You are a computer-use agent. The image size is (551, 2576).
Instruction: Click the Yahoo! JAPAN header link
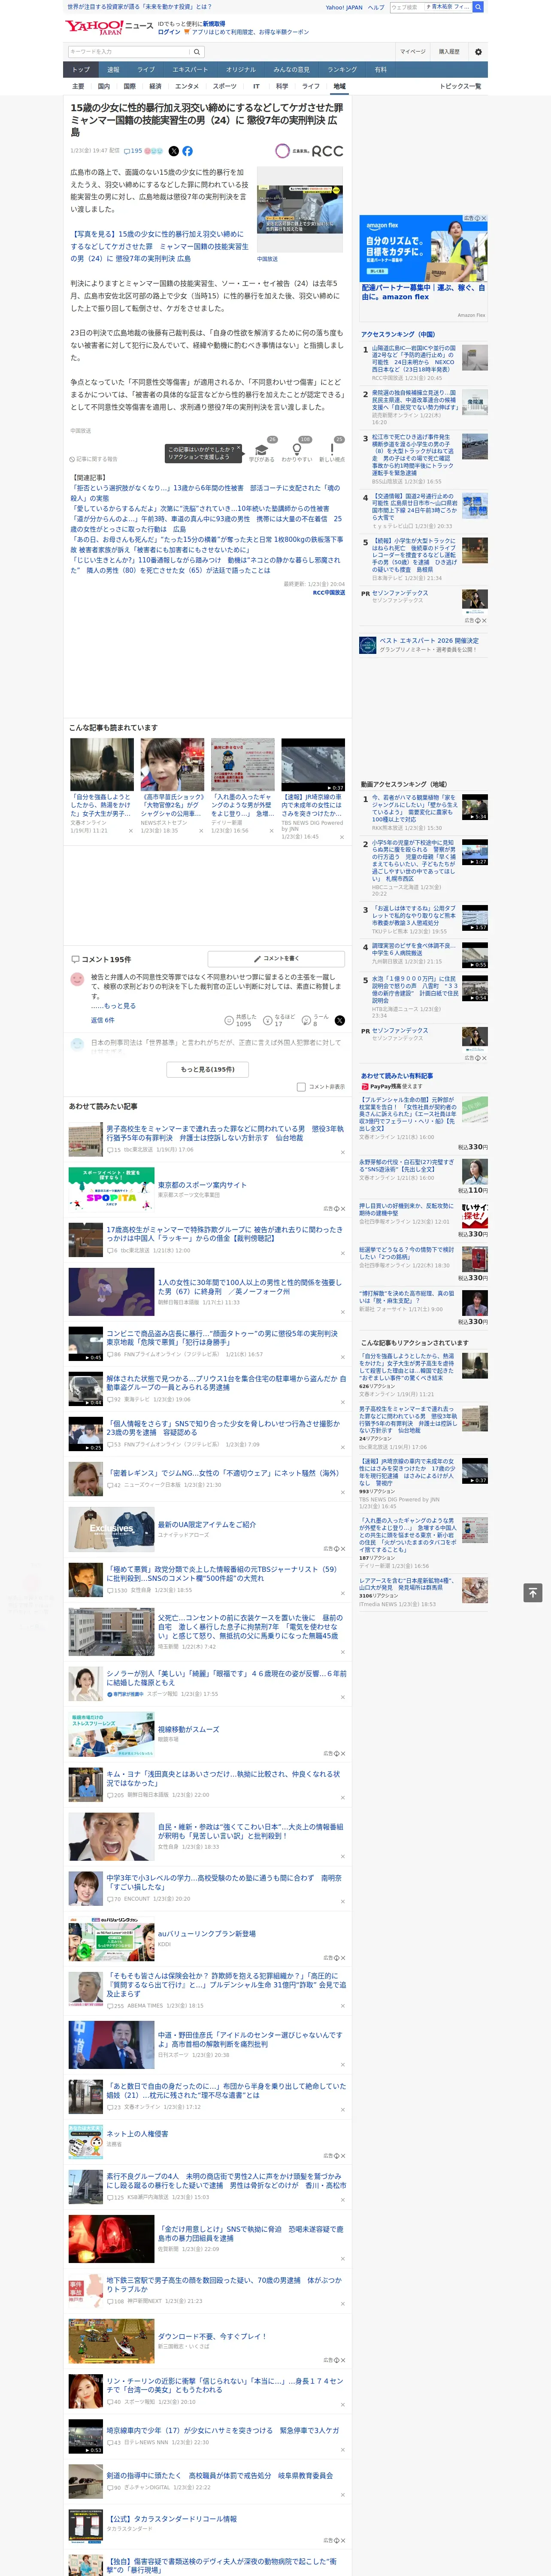344,7
